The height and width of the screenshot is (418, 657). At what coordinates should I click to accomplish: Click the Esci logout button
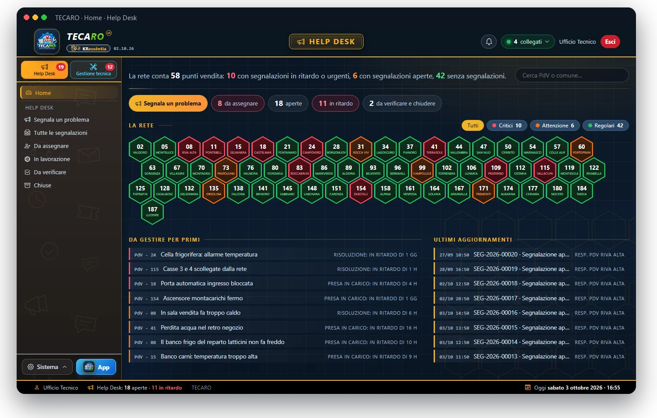[610, 42]
